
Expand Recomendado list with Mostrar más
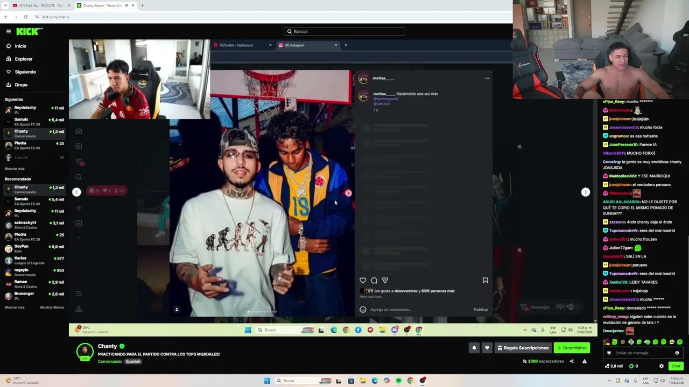15,307
